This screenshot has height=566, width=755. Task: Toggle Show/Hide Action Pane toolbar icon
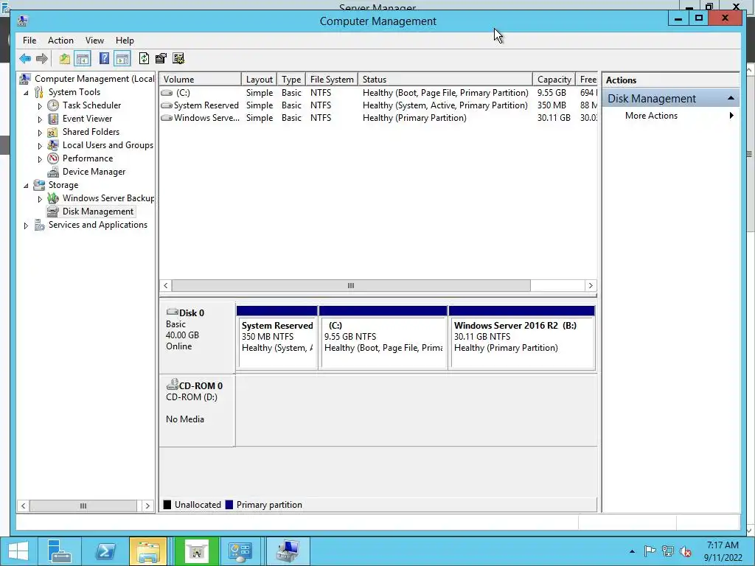tap(122, 59)
